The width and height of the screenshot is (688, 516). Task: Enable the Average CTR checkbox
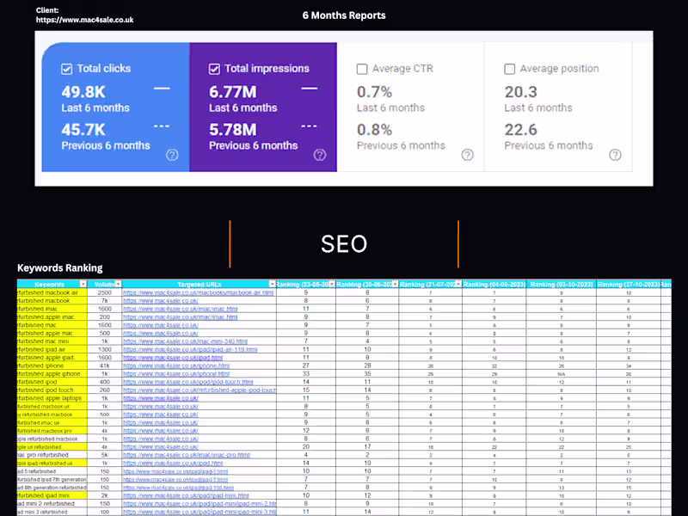click(362, 69)
